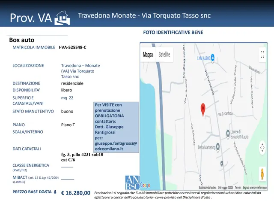Open Scorciatoie da tastiera shortcuts
The width and height of the screenshot is (274, 201).
pos(207,188)
